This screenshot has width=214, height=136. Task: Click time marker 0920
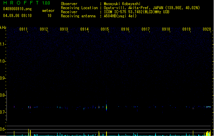point(207,29)
